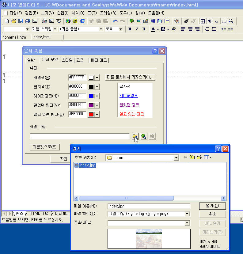243x254 pixels.
Task: Click the background image path field
Action: tap(80, 136)
